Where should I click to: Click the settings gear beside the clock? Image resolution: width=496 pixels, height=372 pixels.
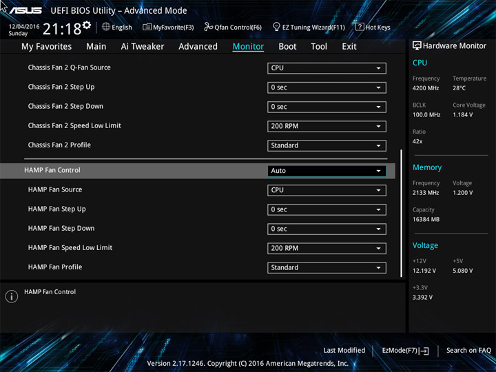pos(87,25)
